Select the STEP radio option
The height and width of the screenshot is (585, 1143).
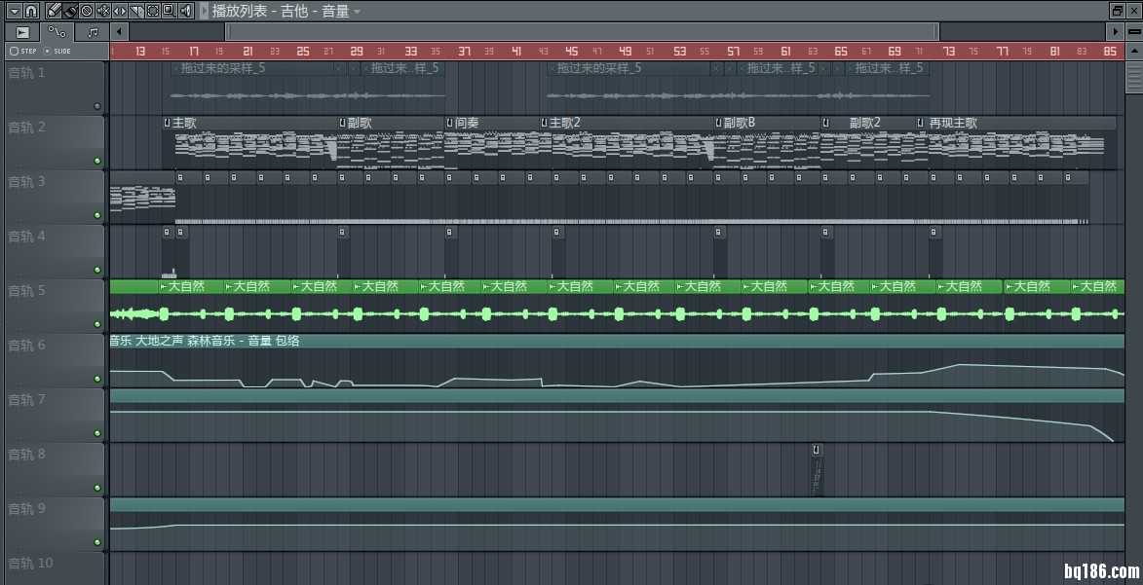[x=14, y=51]
